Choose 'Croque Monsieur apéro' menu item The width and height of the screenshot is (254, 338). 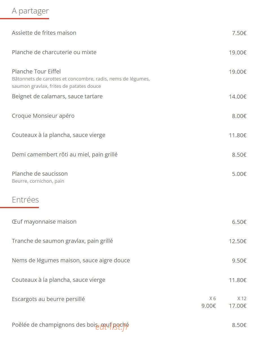[x=43, y=116]
